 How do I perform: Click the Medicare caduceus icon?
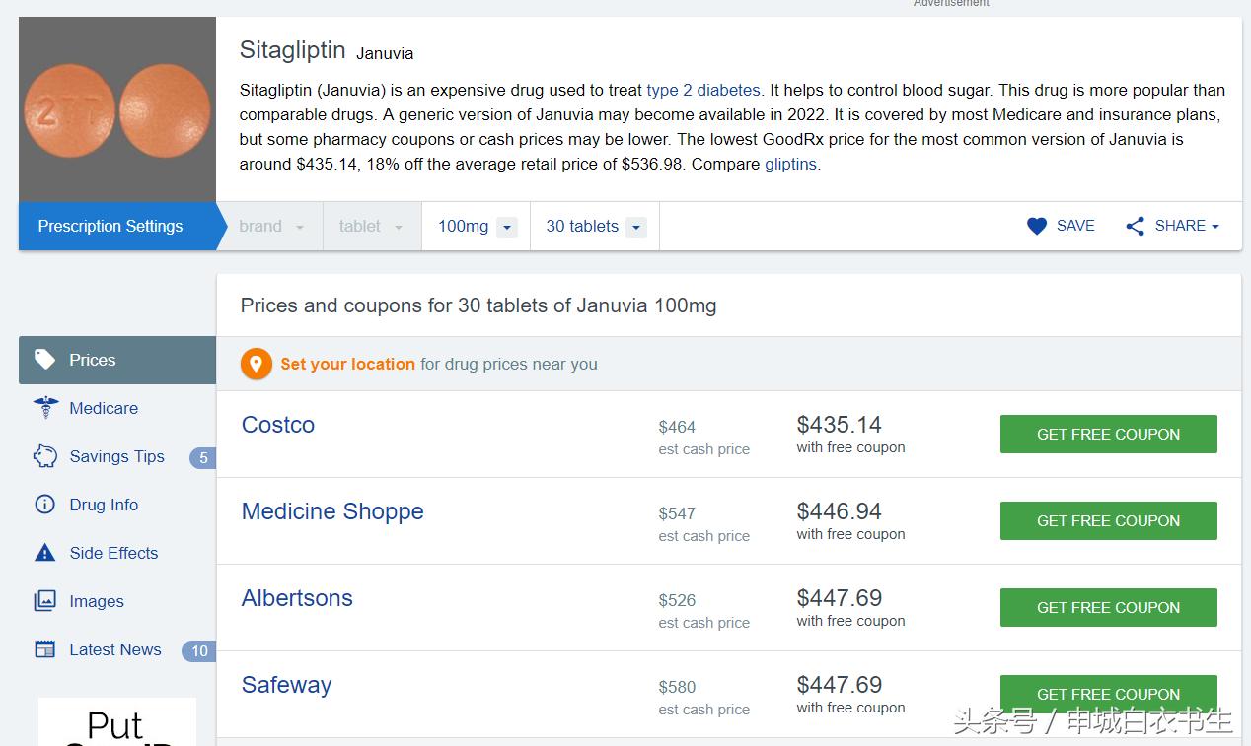coord(45,408)
